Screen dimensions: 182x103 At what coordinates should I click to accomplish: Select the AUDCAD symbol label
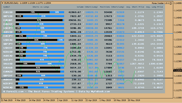click(8, 56)
